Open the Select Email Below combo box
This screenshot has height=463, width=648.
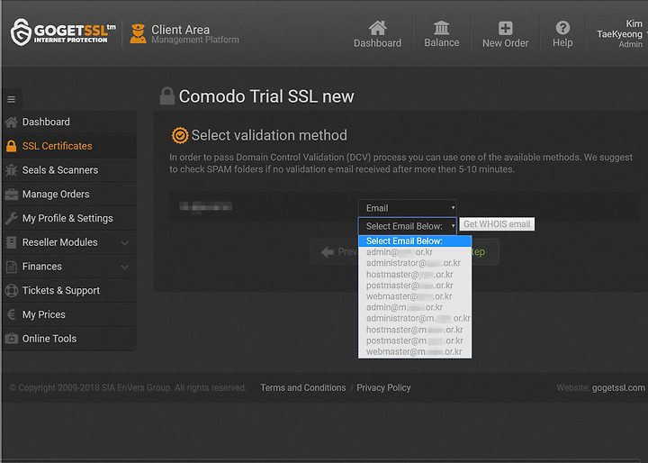[x=407, y=226]
